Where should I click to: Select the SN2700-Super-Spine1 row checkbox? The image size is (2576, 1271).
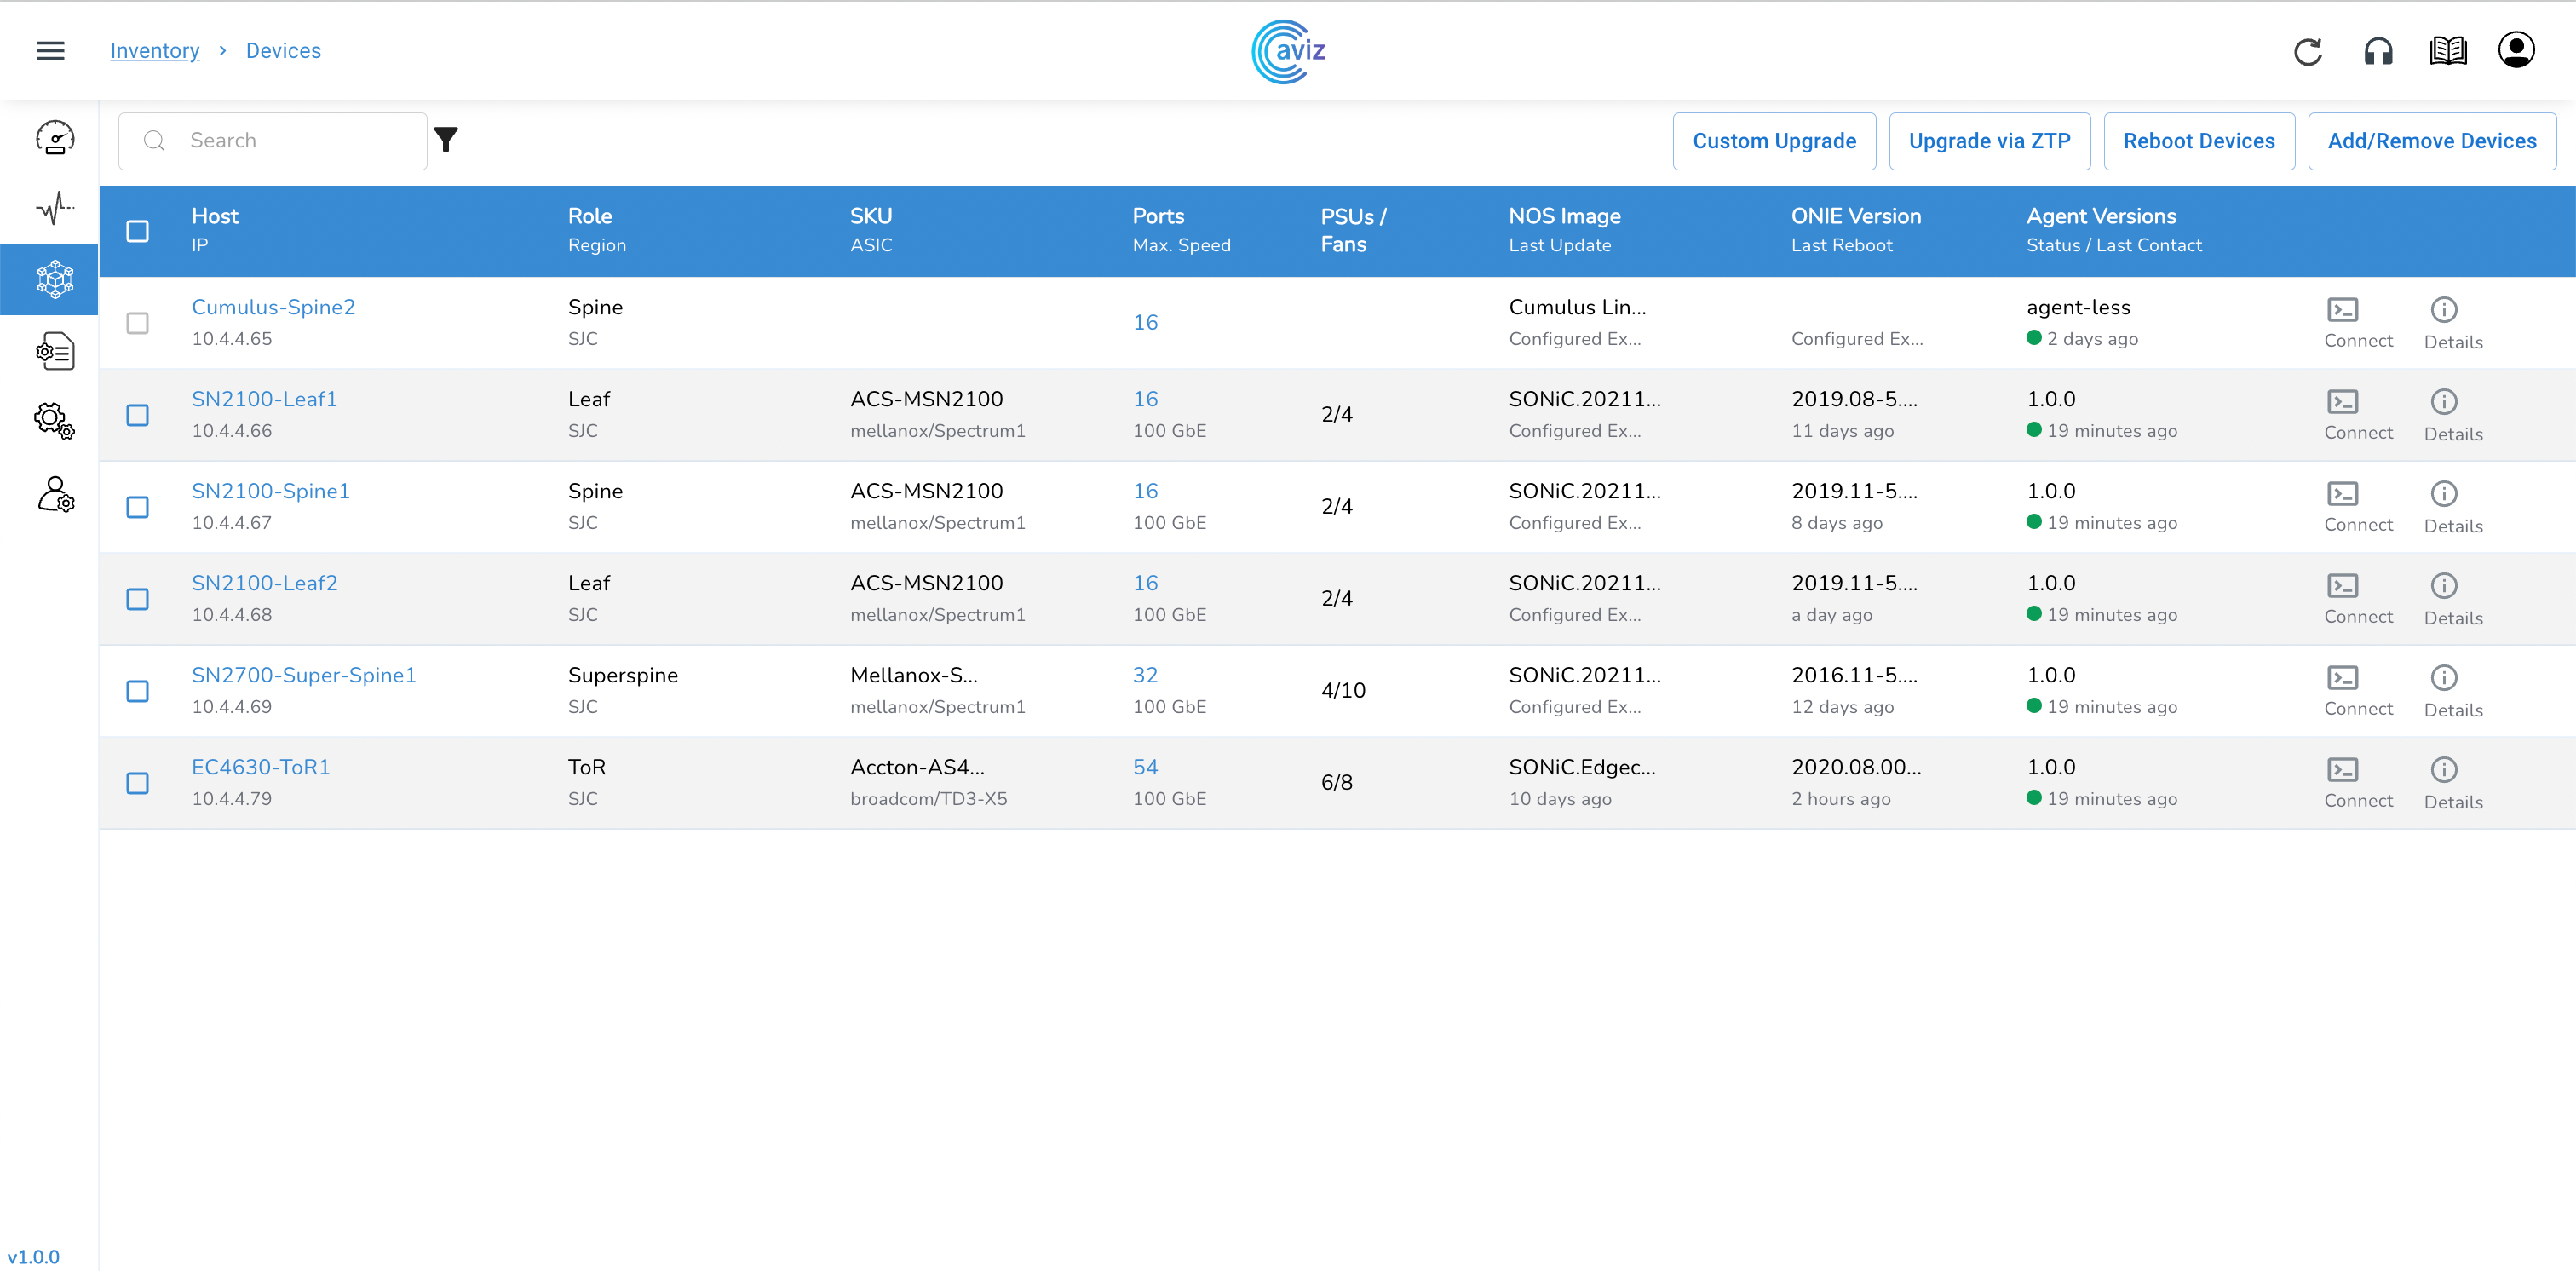coord(138,691)
